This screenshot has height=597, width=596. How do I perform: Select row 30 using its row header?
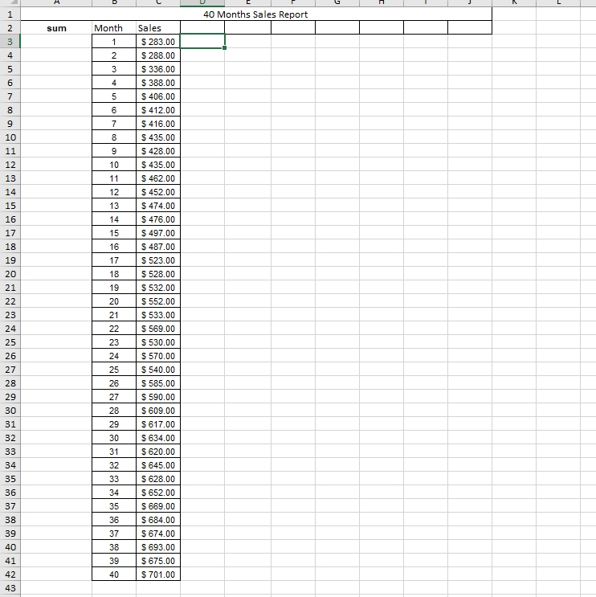(10, 411)
